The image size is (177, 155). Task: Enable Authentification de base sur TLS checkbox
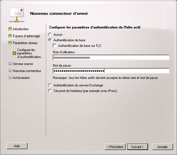55,46
